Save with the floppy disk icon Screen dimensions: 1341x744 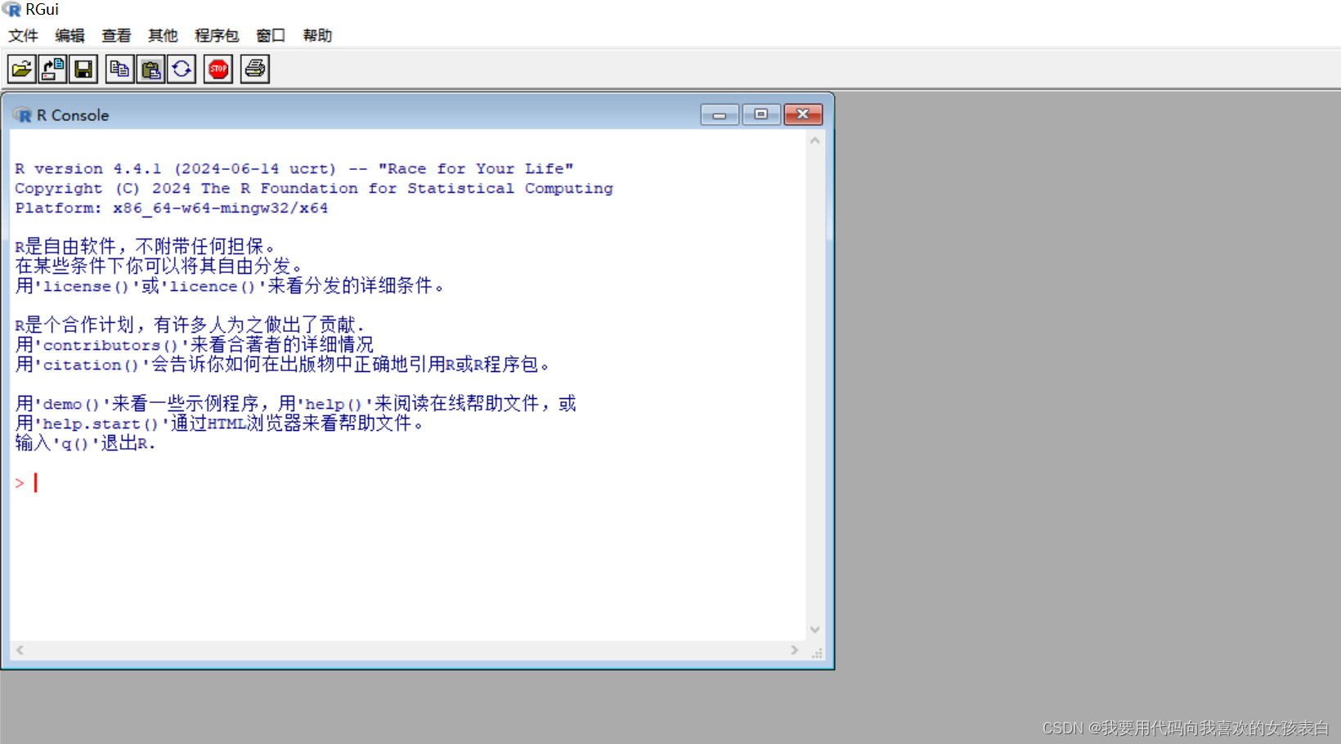click(83, 69)
